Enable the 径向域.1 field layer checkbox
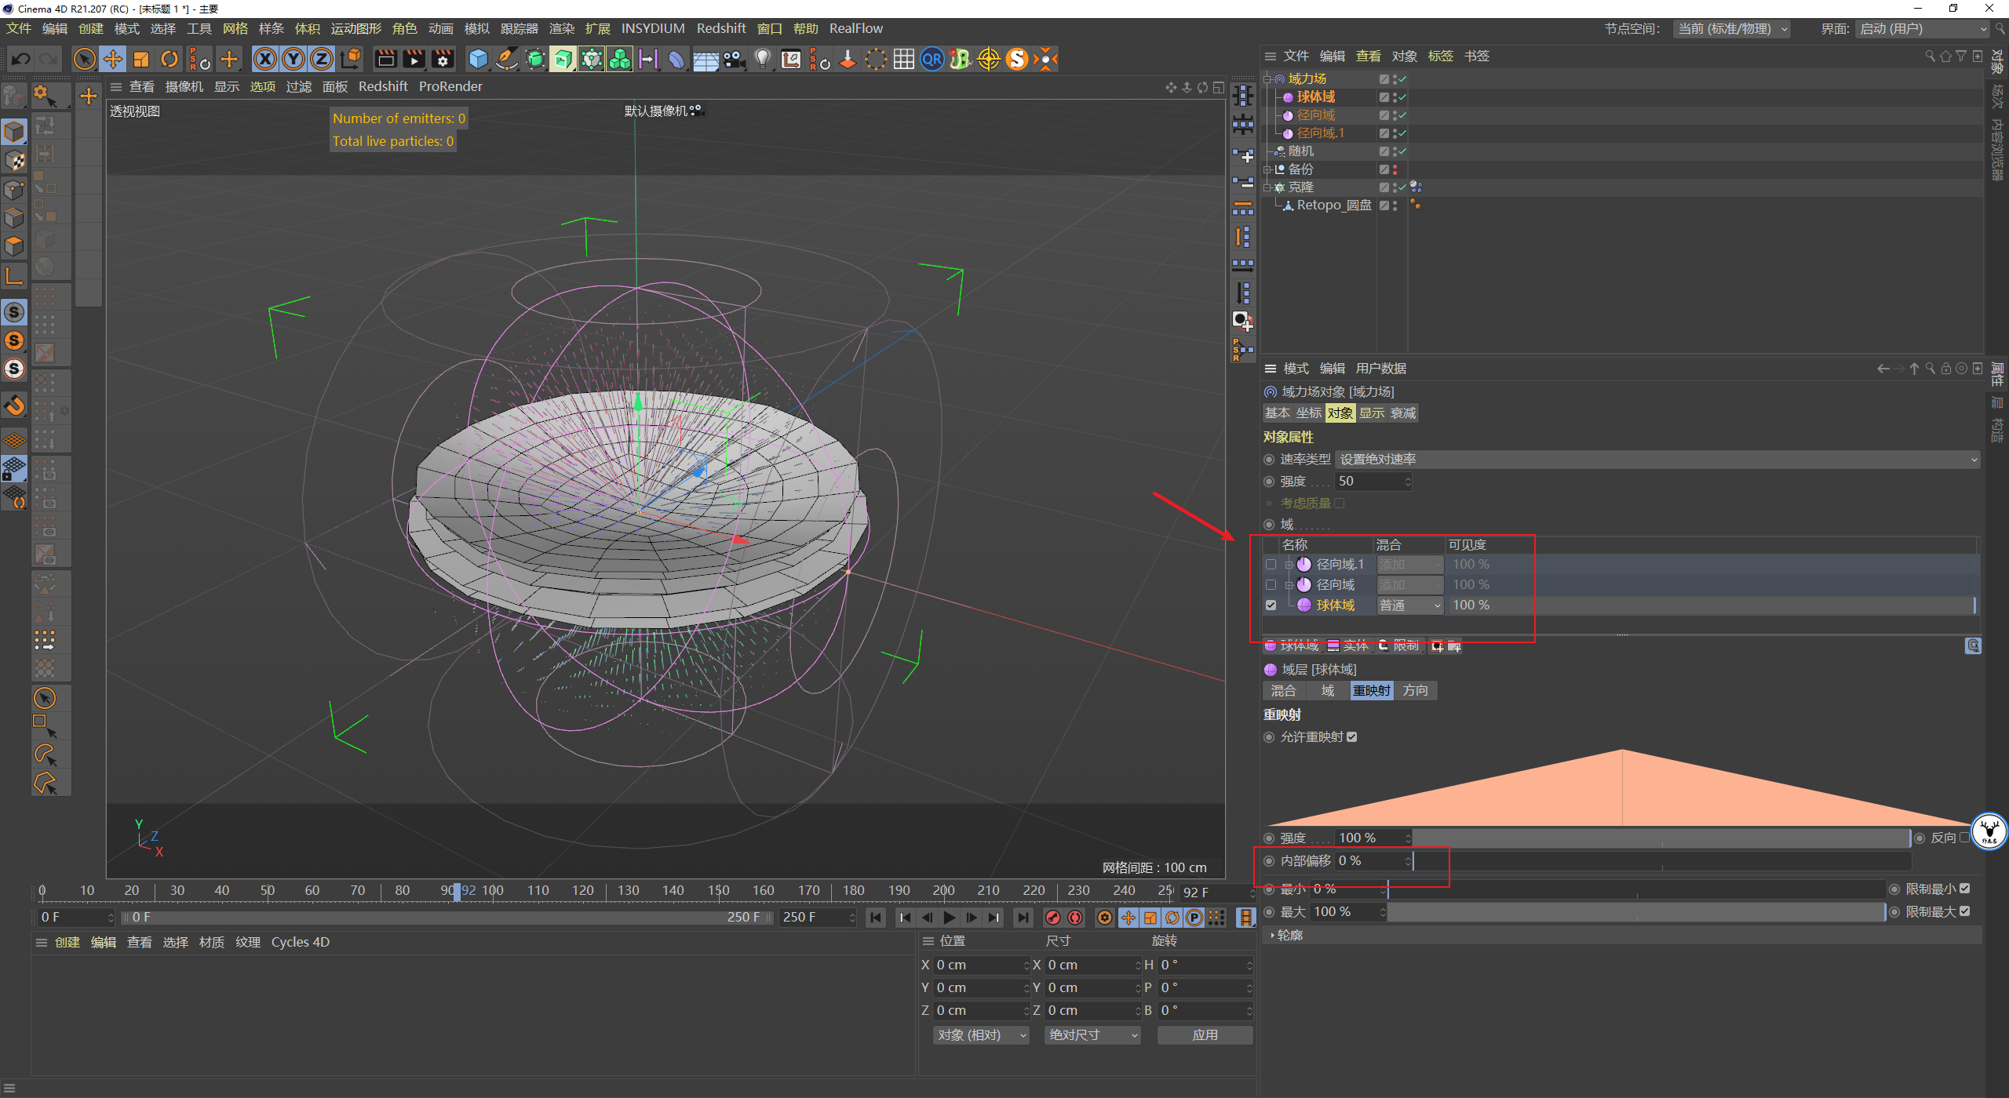 [x=1271, y=565]
